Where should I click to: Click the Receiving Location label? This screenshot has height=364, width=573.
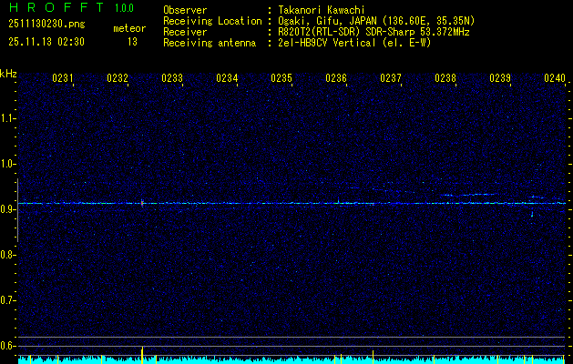212,21
